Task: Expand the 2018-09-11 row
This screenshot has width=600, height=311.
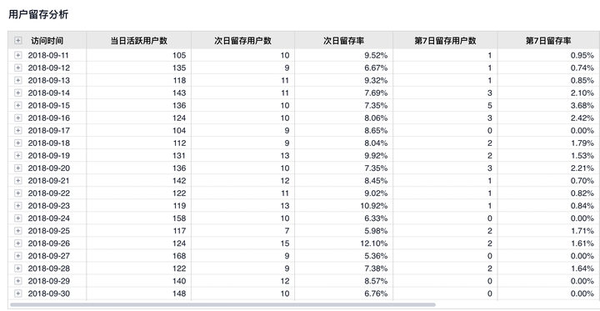Action: coord(17,55)
